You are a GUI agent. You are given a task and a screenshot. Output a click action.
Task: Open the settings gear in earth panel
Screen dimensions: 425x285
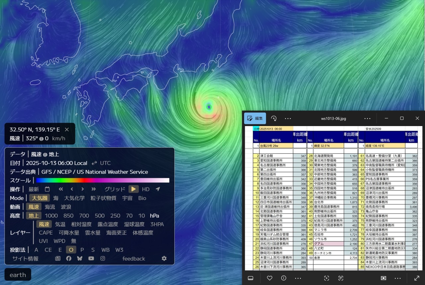164,258
